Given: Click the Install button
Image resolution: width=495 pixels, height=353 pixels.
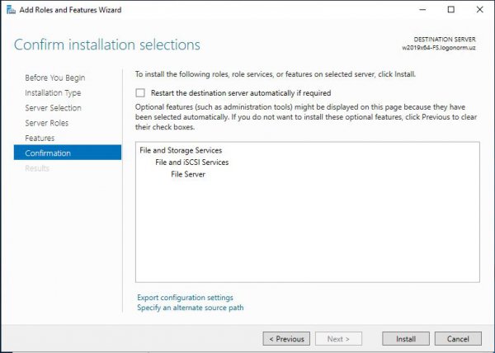Looking at the screenshot, I should click(406, 339).
